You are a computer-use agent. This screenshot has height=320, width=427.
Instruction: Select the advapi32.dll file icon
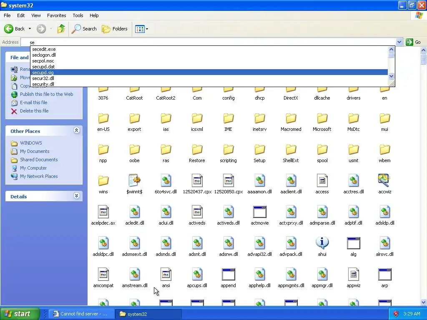pyautogui.click(x=259, y=243)
